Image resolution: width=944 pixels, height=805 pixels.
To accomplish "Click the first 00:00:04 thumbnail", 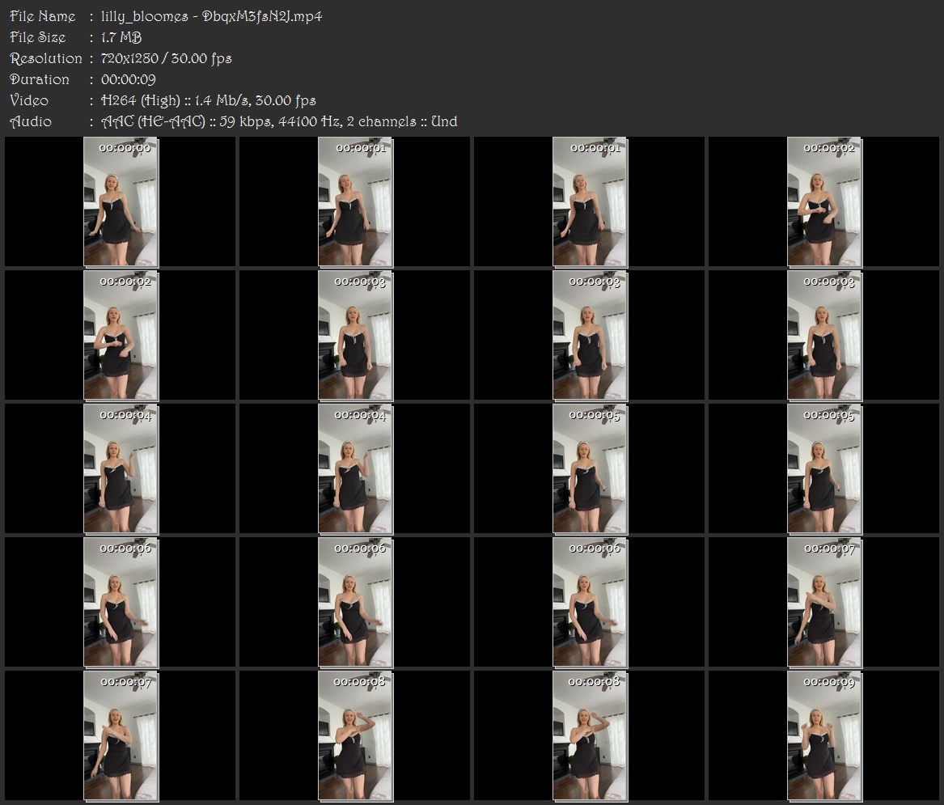I will tap(121, 469).
